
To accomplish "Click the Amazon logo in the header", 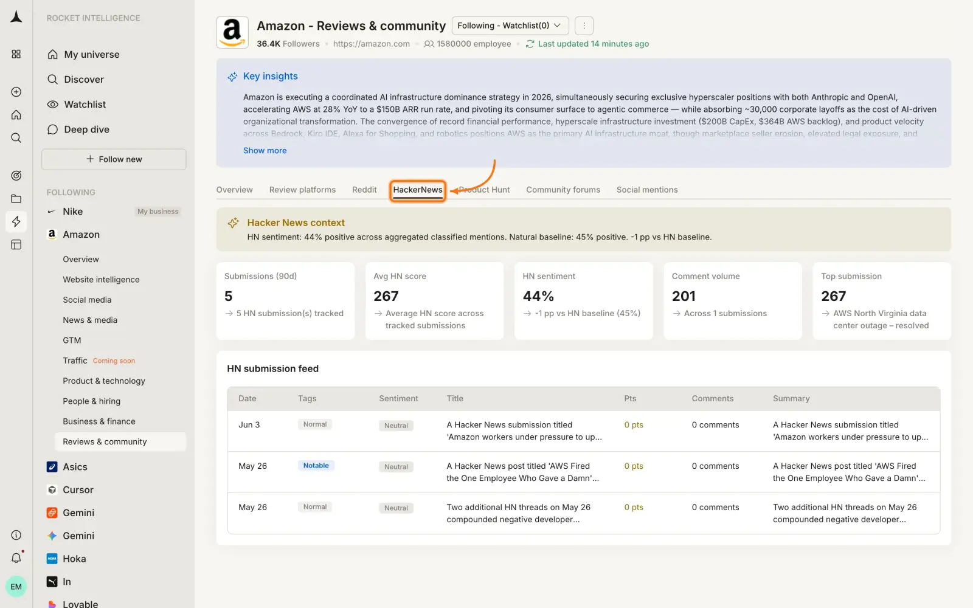I will (232, 32).
